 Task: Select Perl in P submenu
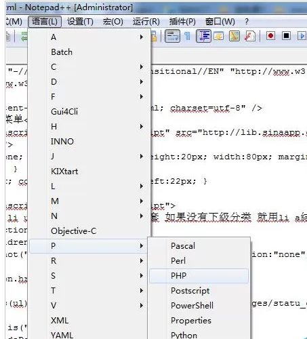[199, 260]
